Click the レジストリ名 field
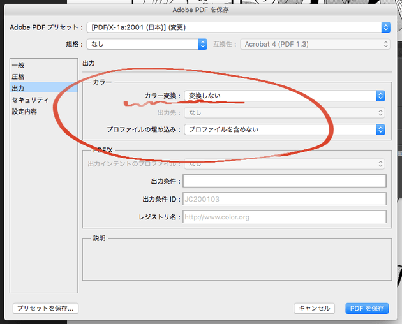 (x=285, y=217)
